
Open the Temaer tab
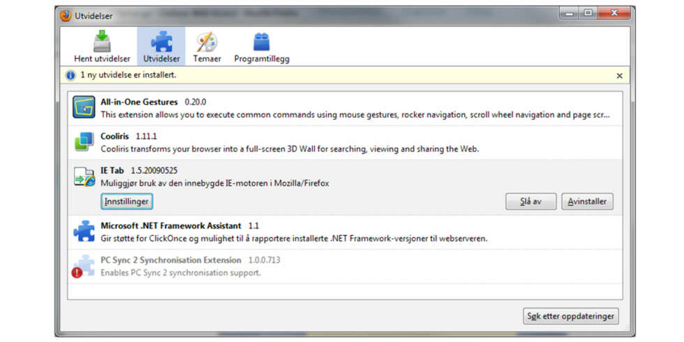tap(207, 46)
